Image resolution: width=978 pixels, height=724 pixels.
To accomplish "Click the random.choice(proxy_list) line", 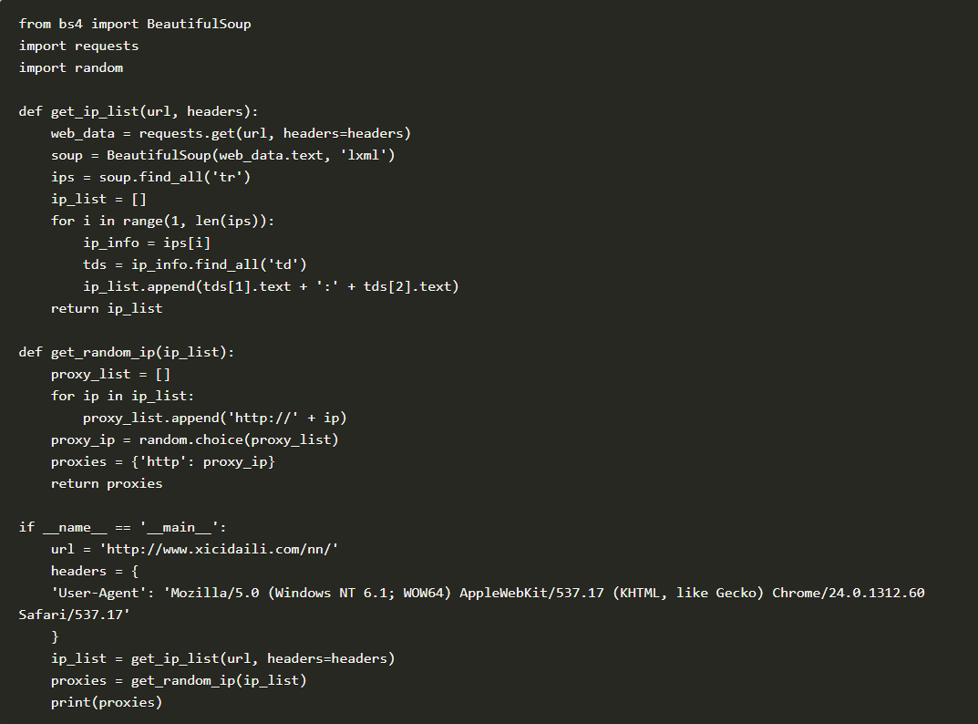I will pyautogui.click(x=194, y=440).
